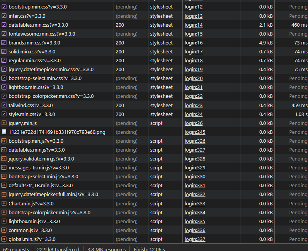
Task: Click the stylesheet icon beside bootstrap.min.css?v=3.3.0
Action: click(4, 7)
